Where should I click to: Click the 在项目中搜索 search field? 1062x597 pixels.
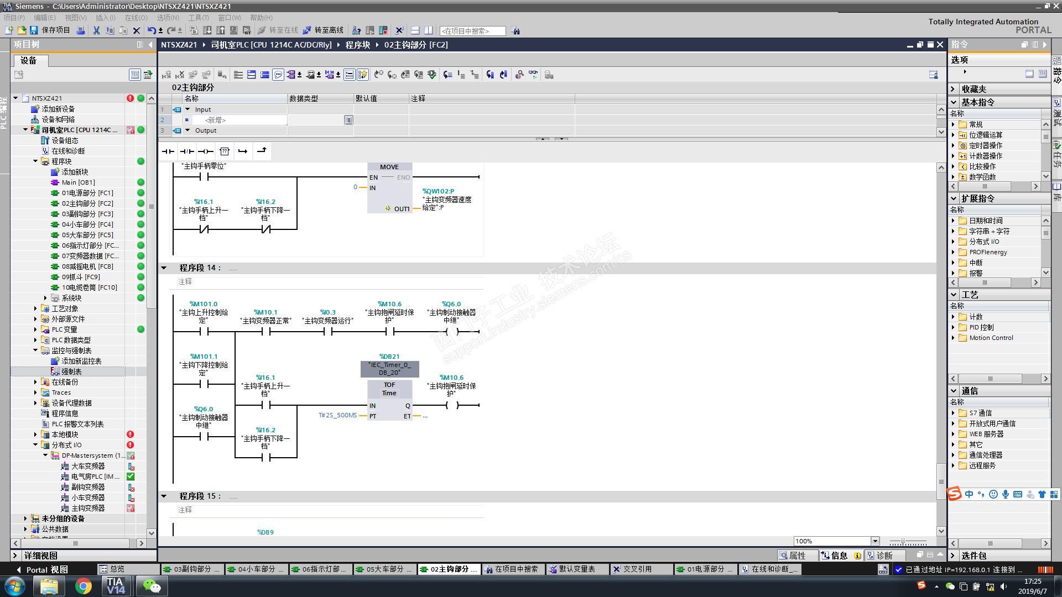point(472,31)
